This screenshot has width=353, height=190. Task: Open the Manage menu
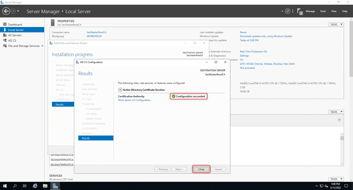point(310,11)
